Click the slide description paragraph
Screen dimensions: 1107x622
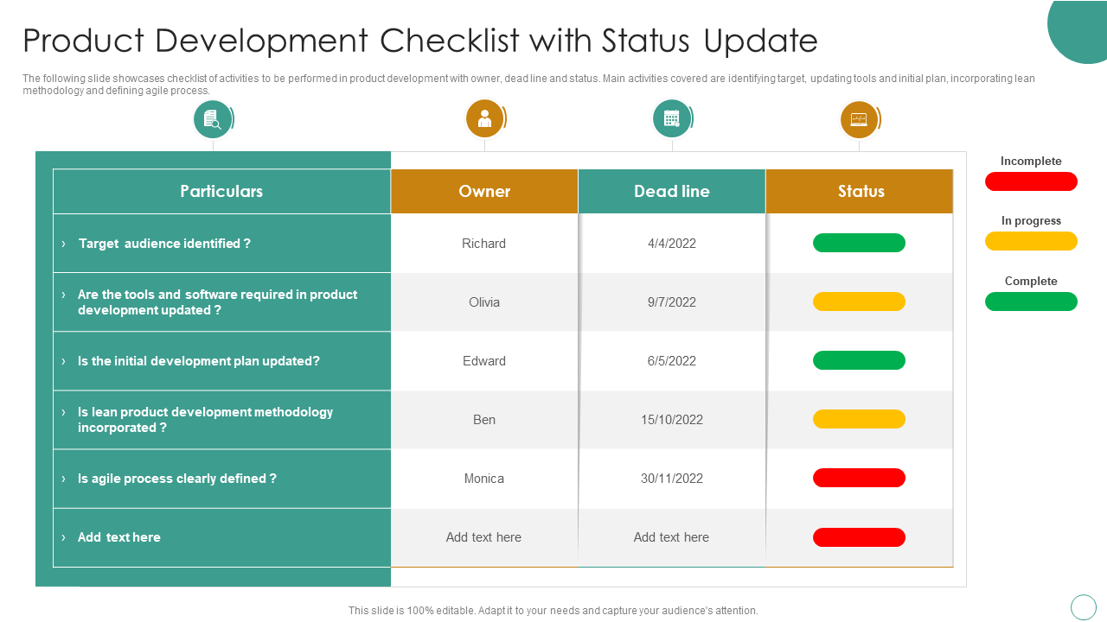[x=528, y=84]
